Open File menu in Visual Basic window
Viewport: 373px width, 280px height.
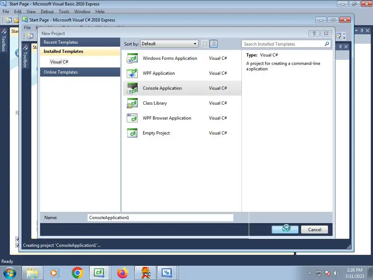(6, 11)
